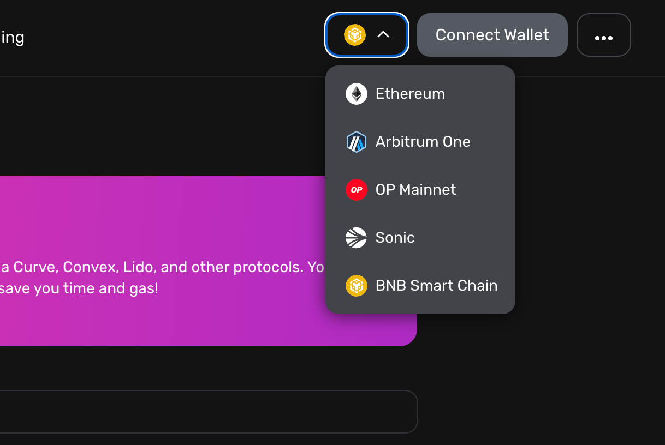Open the ellipsis overflow menu
The width and height of the screenshot is (665, 445).
tap(603, 35)
